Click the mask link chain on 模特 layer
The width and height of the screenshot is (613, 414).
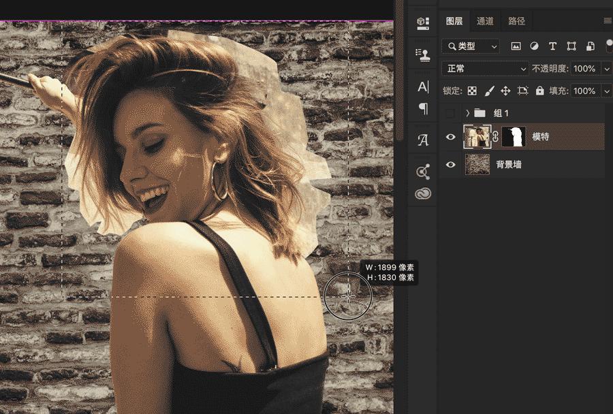pos(496,136)
